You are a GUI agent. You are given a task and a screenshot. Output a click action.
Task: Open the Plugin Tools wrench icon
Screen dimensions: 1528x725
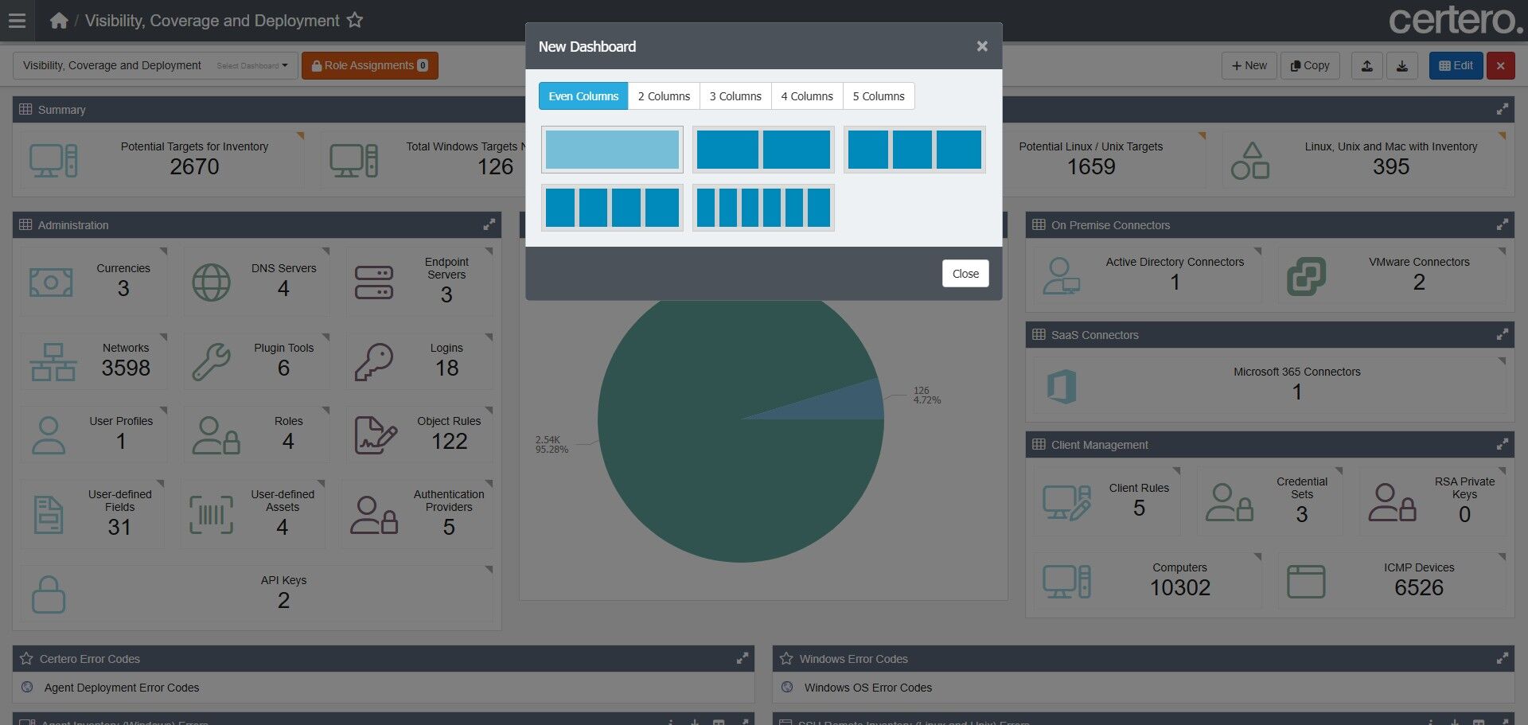tap(211, 362)
